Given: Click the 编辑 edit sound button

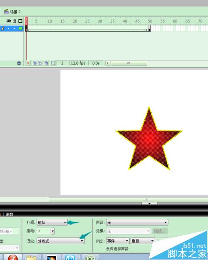Looking at the screenshot, I should point(160,231).
